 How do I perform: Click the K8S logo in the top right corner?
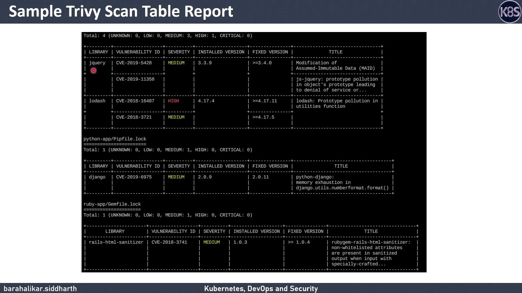coord(510,12)
